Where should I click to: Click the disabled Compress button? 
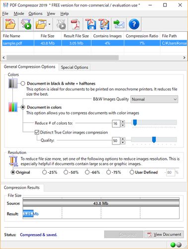(x=124, y=235)
